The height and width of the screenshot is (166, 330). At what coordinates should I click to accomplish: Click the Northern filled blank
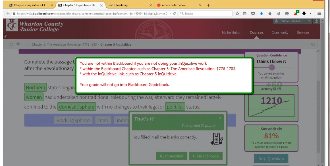pyautogui.click(x=36, y=87)
